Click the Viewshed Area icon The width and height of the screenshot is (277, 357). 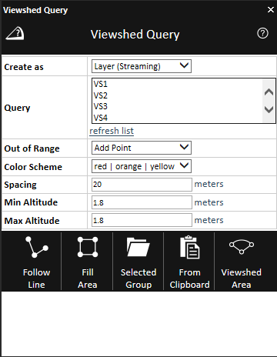(242, 247)
